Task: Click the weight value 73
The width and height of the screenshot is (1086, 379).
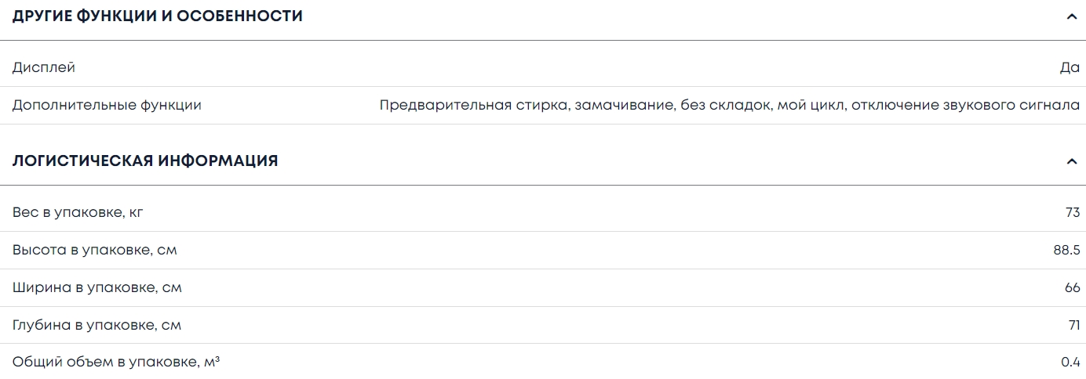Action: (x=1072, y=213)
